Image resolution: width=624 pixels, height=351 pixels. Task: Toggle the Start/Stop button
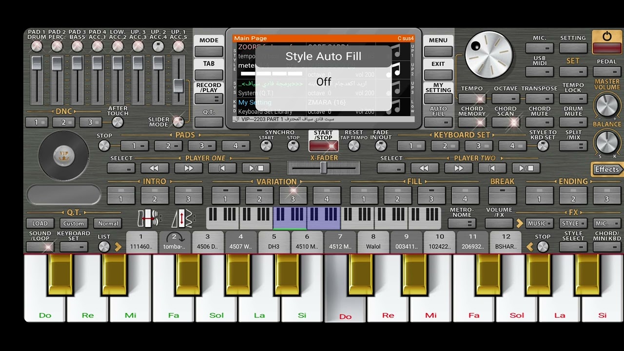[323, 145]
